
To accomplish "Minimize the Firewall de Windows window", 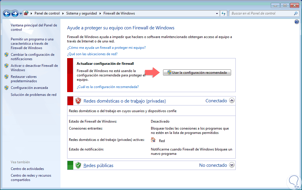I will 276,6.
